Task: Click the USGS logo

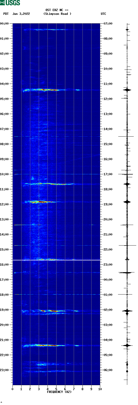Action: (10, 3)
